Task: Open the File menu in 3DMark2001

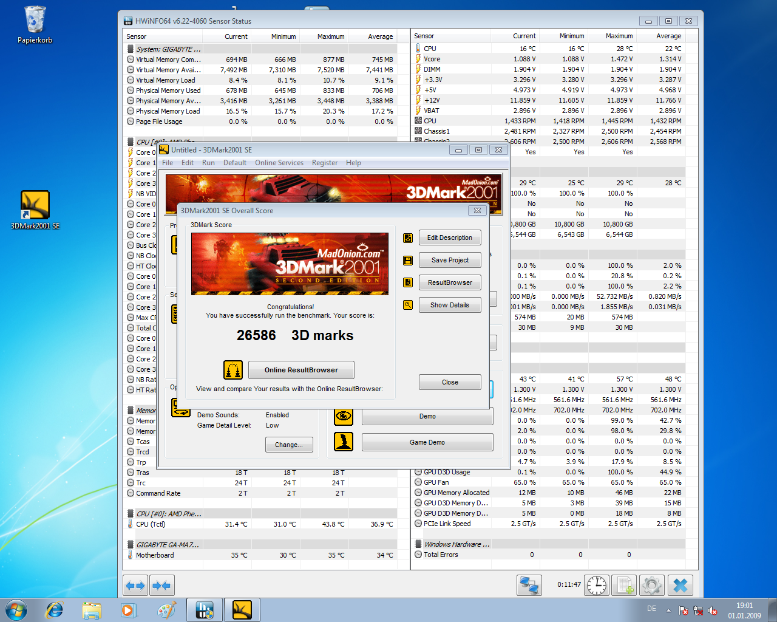Action: pos(168,163)
